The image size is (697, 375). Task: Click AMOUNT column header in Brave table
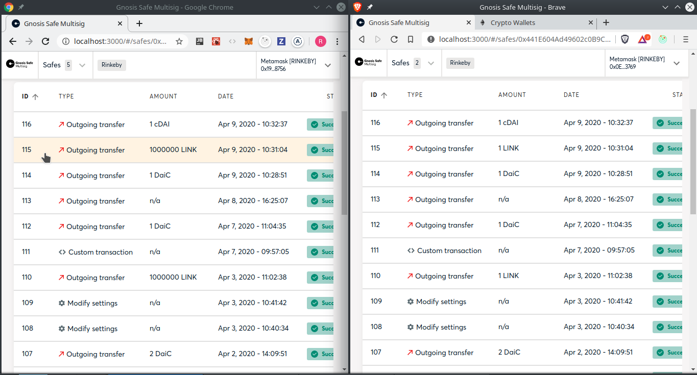[512, 95]
